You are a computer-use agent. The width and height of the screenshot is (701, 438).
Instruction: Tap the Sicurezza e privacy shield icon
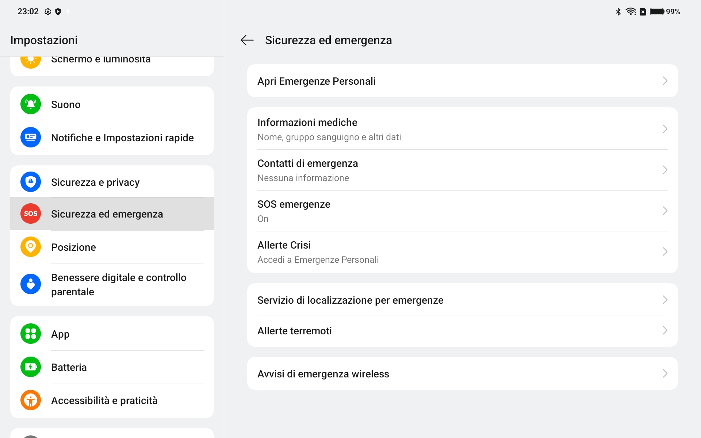(x=31, y=182)
